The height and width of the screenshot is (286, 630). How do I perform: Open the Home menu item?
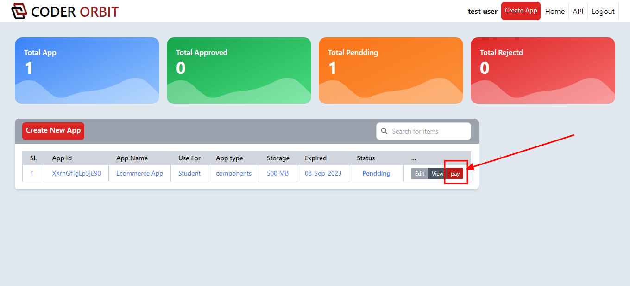coord(554,12)
